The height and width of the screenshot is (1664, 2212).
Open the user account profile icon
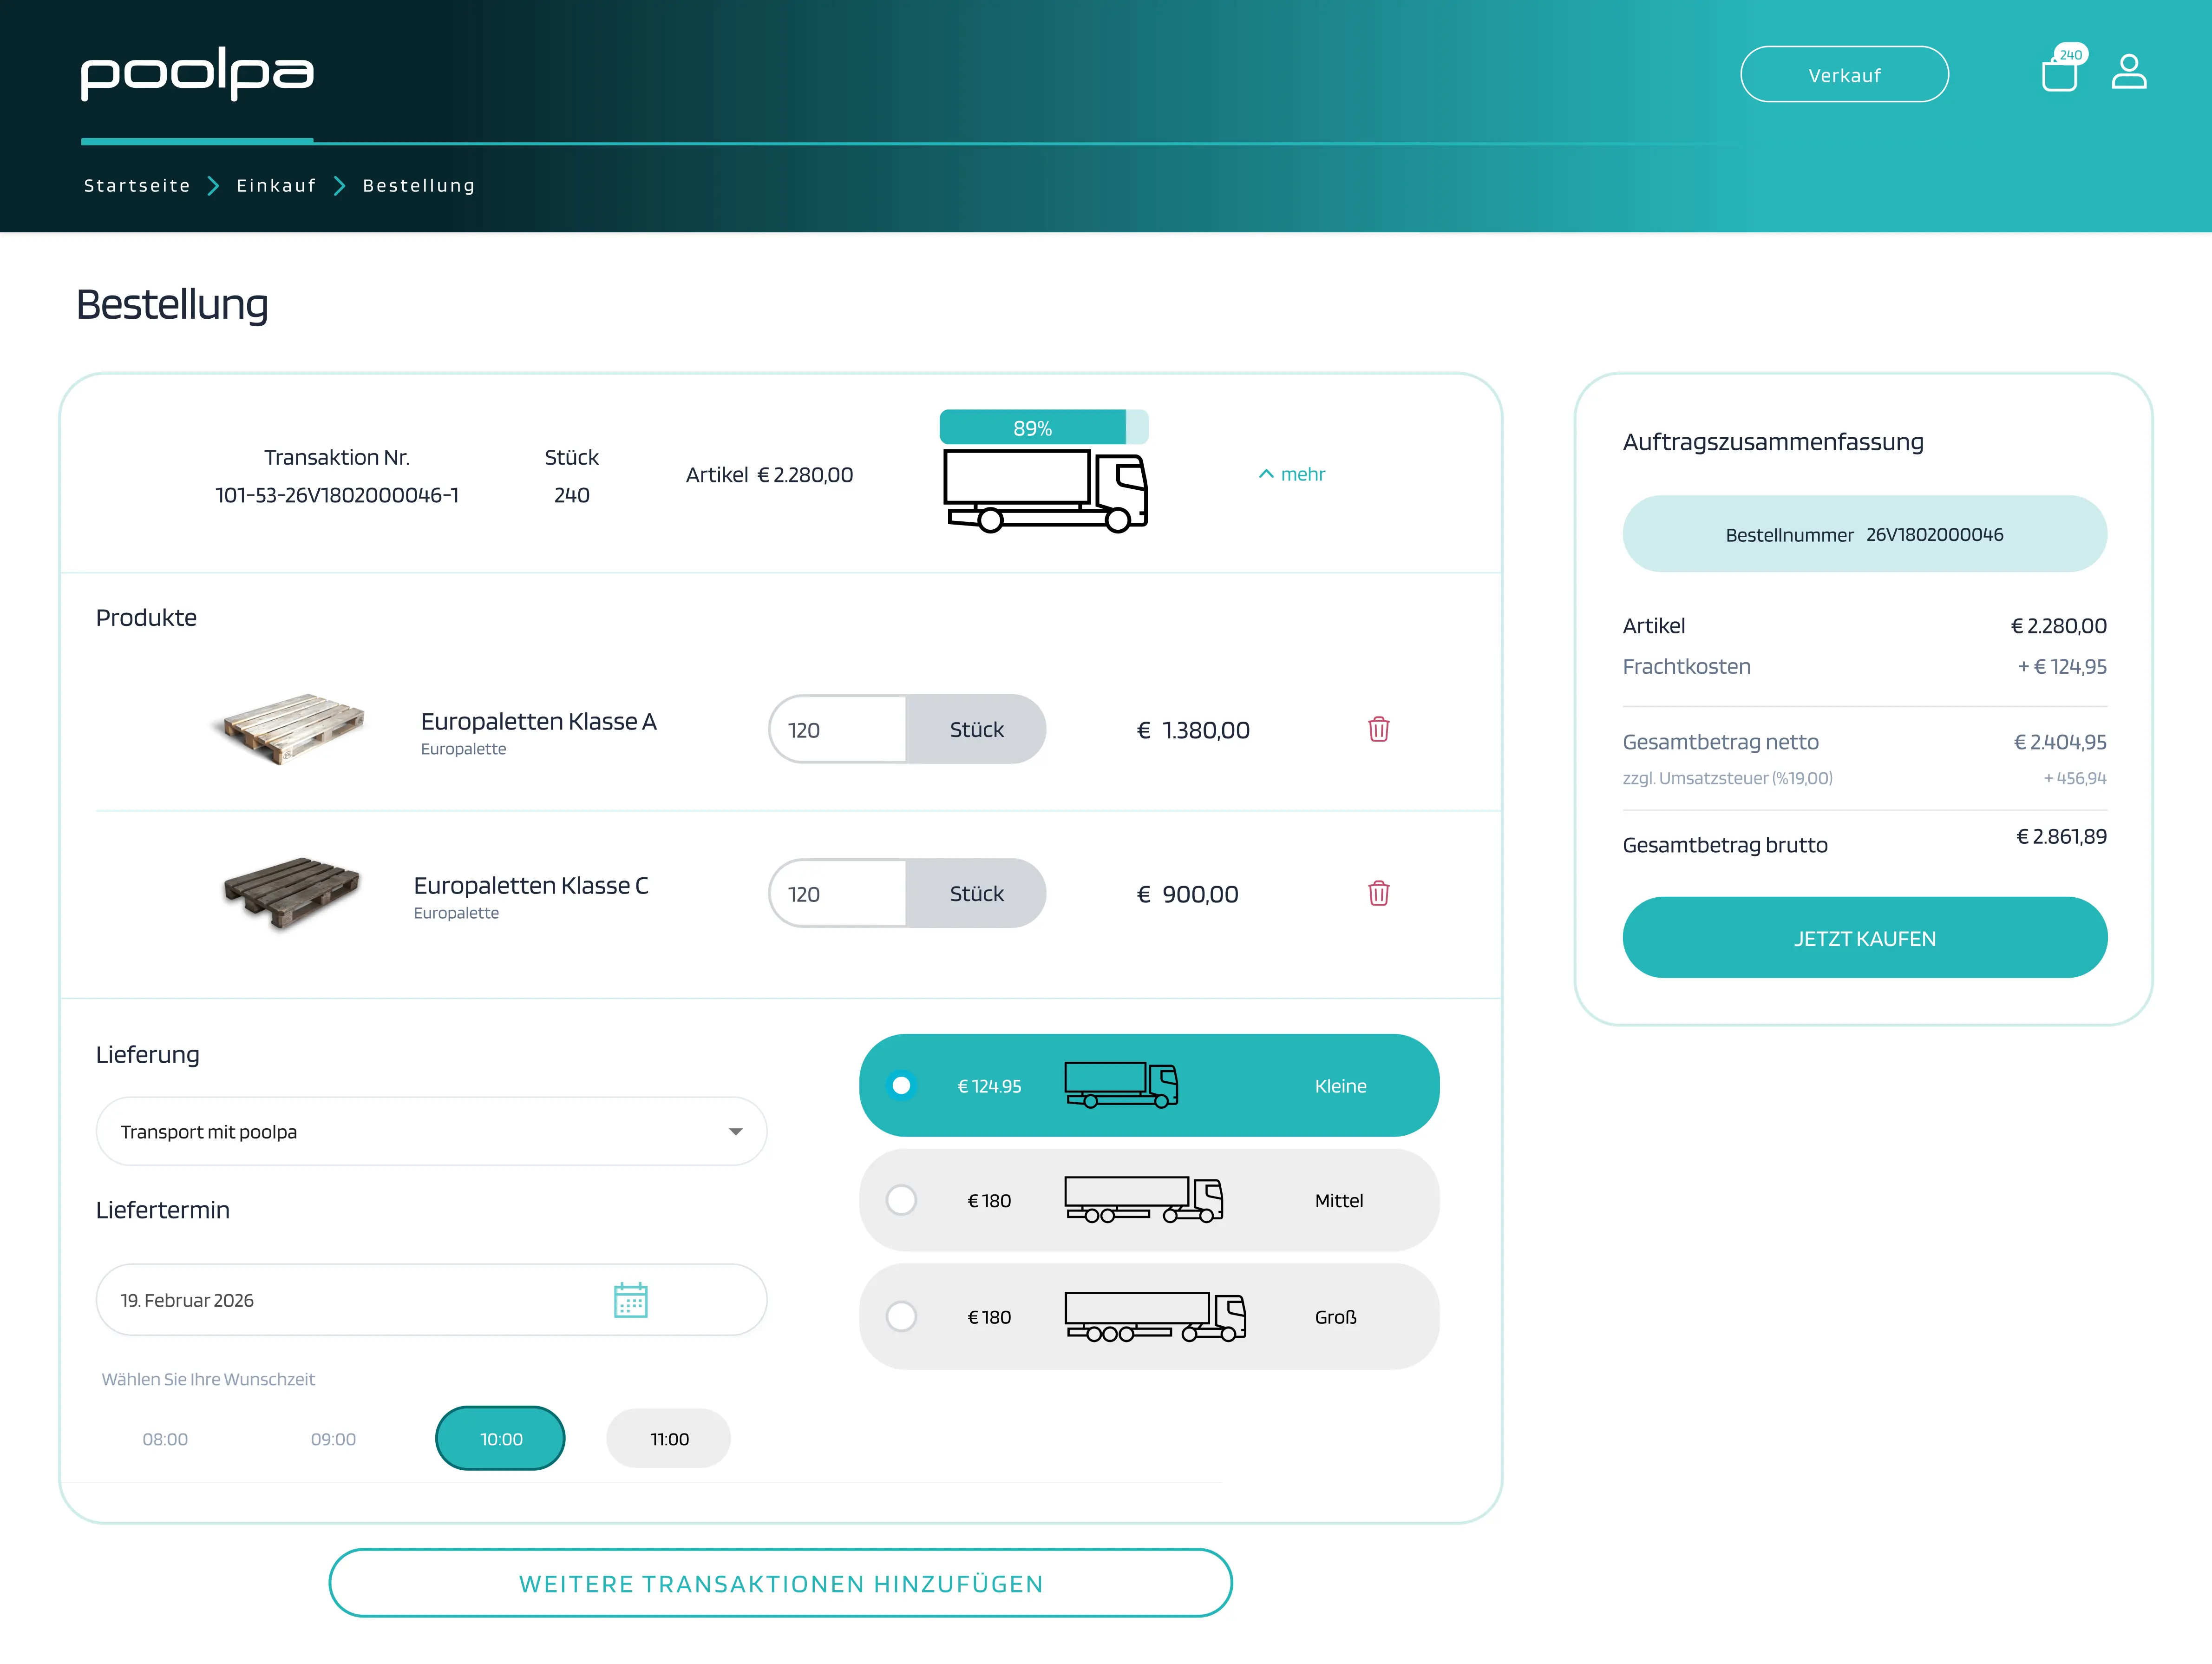[x=2129, y=73]
